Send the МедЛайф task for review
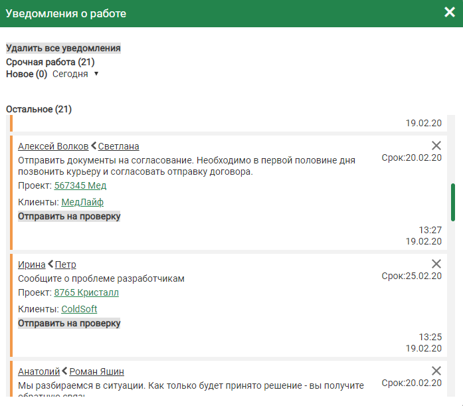This screenshot has width=463, height=406. pyautogui.click(x=69, y=217)
